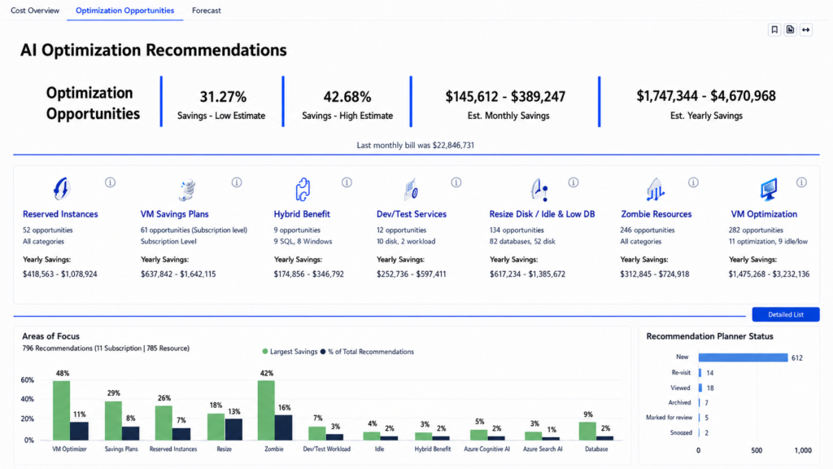This screenshot has width=833, height=469.
Task: Click the Areas of Focus heading
Action: 50,336
